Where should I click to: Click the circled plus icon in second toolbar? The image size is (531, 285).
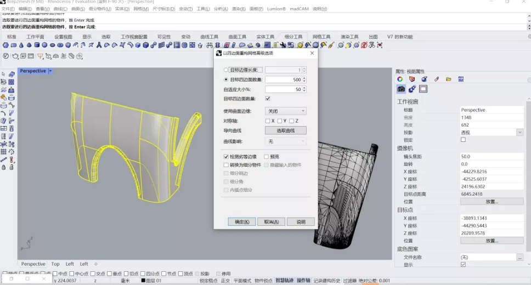tap(79, 56)
